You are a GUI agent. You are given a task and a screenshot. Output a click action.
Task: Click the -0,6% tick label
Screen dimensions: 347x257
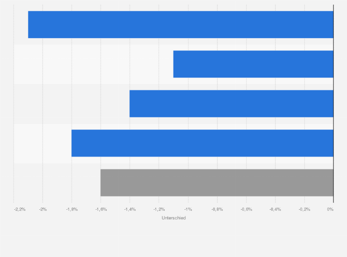pos(246,209)
